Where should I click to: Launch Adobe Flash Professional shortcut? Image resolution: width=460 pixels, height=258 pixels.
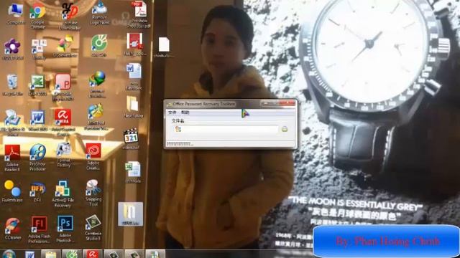(39, 230)
